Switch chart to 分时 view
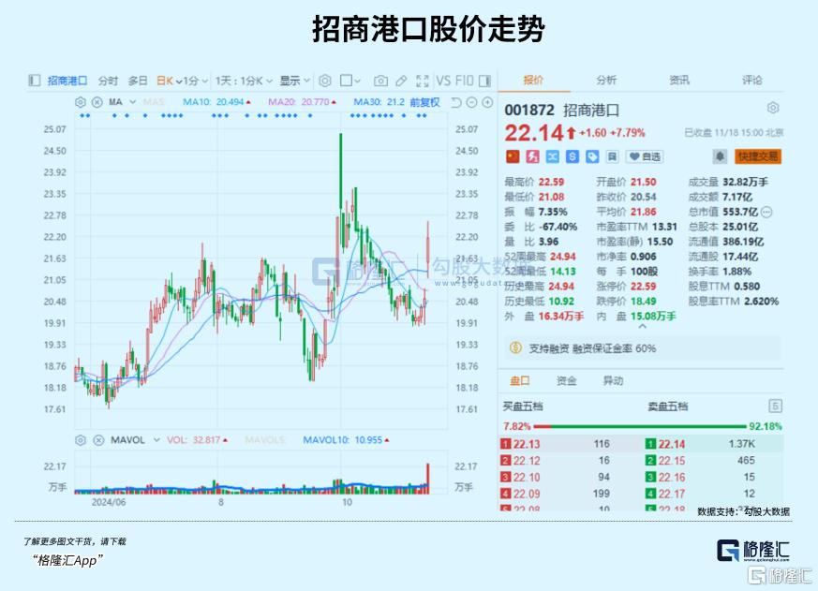 coord(108,81)
